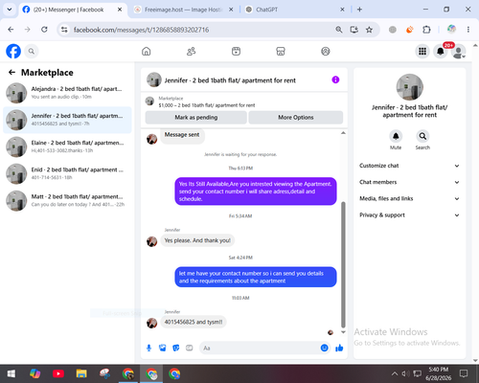Switch to the ChatGPT browser tab

294,10
